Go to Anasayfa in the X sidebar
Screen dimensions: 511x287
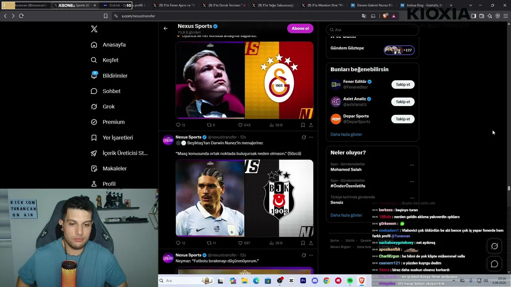(x=108, y=45)
